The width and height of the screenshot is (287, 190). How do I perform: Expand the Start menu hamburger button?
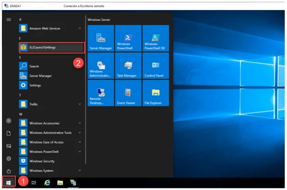(9, 19)
